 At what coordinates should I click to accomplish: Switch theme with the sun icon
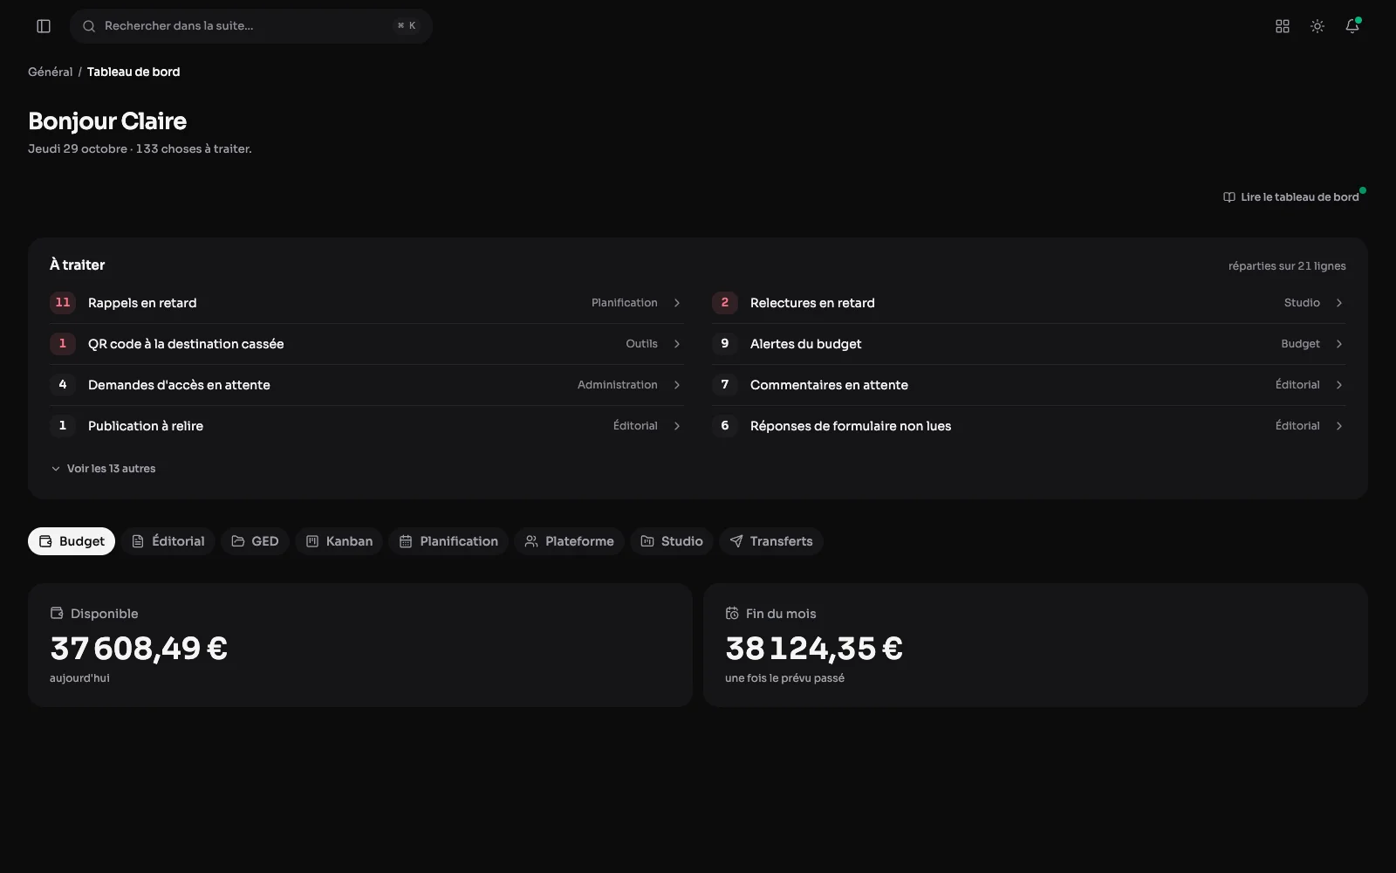coord(1317,26)
